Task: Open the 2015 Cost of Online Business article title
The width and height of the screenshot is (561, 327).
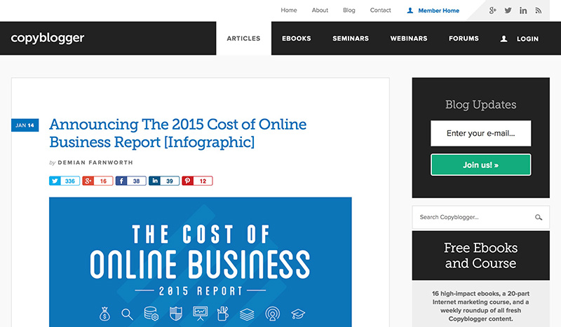Action: pos(178,133)
